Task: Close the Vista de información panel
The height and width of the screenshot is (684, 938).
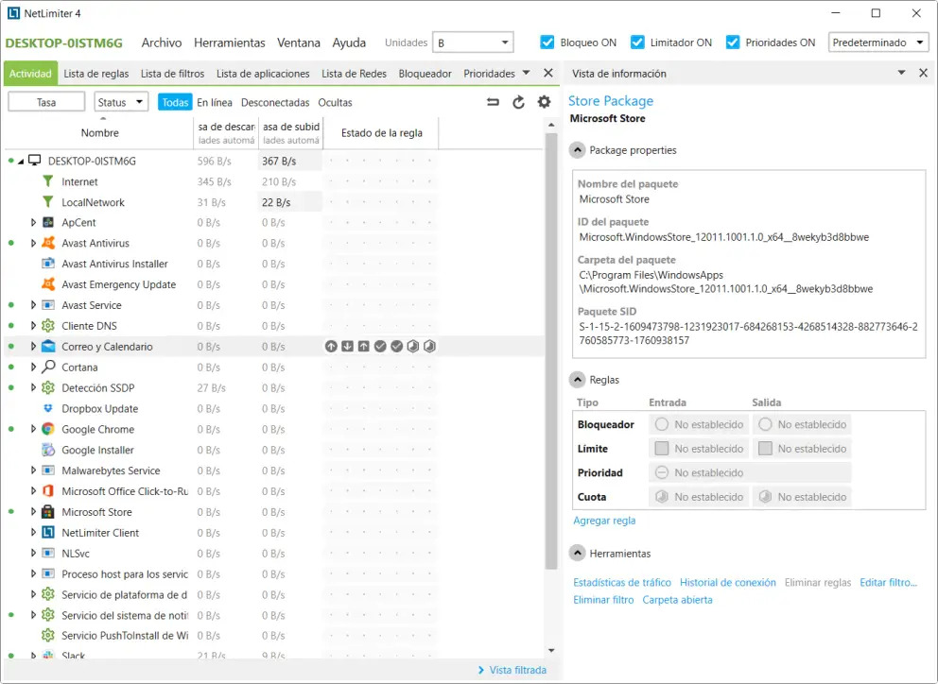Action: pyautogui.click(x=923, y=73)
